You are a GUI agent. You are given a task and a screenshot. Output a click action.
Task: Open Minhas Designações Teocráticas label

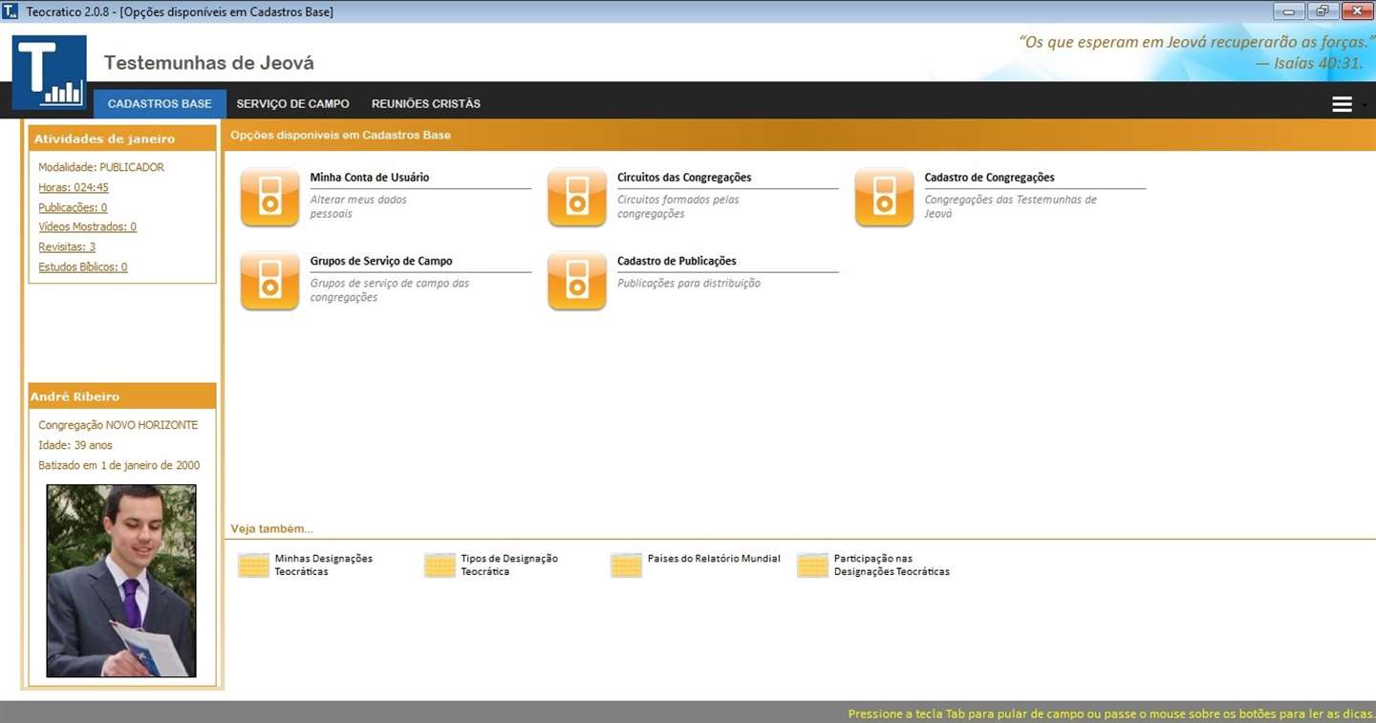click(x=324, y=565)
